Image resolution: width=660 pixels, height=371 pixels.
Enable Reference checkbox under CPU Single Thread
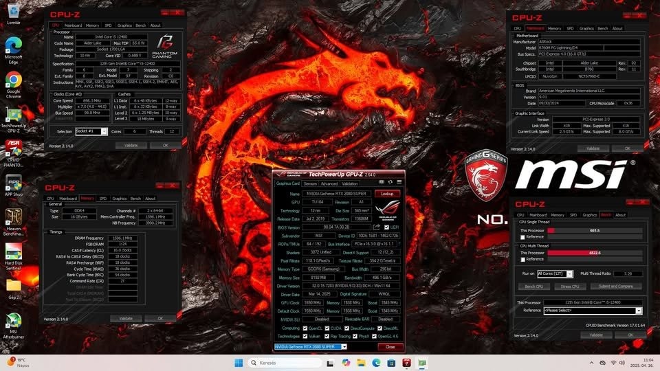tap(522, 237)
